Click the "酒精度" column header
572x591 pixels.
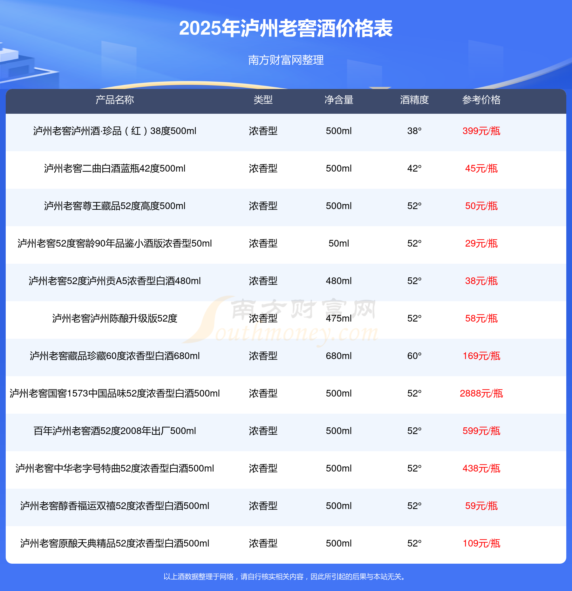[x=414, y=100]
